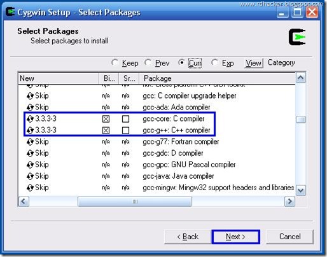Select the Exp radio button
This screenshot has width=327, height=257.
point(214,62)
